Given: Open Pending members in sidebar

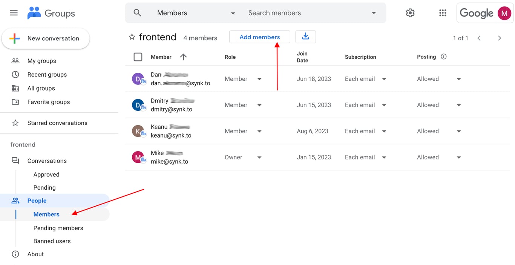Looking at the screenshot, I should (x=58, y=228).
